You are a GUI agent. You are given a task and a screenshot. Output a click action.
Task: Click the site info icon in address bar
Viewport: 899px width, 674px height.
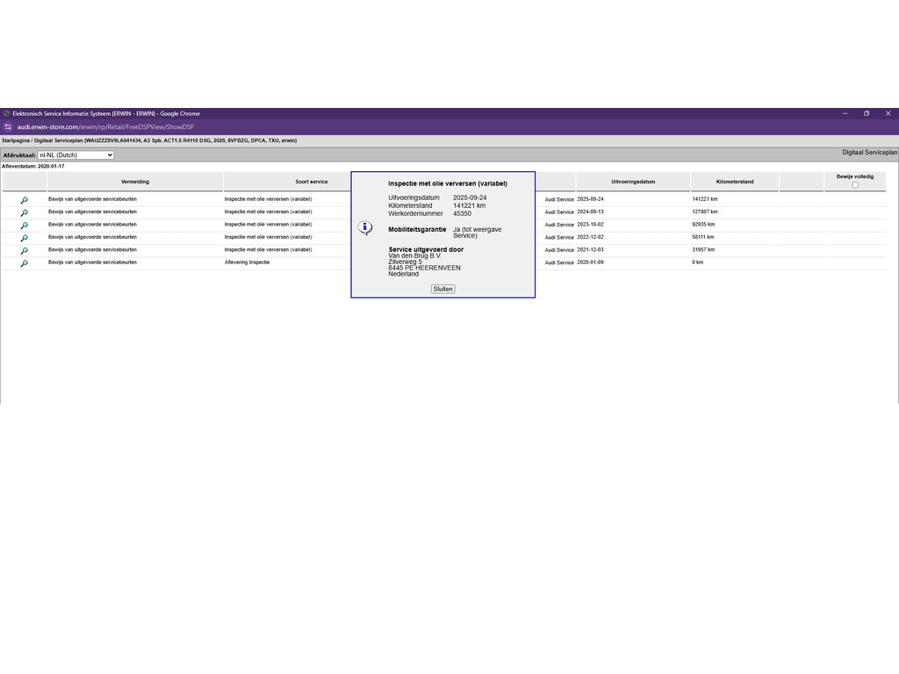8,127
